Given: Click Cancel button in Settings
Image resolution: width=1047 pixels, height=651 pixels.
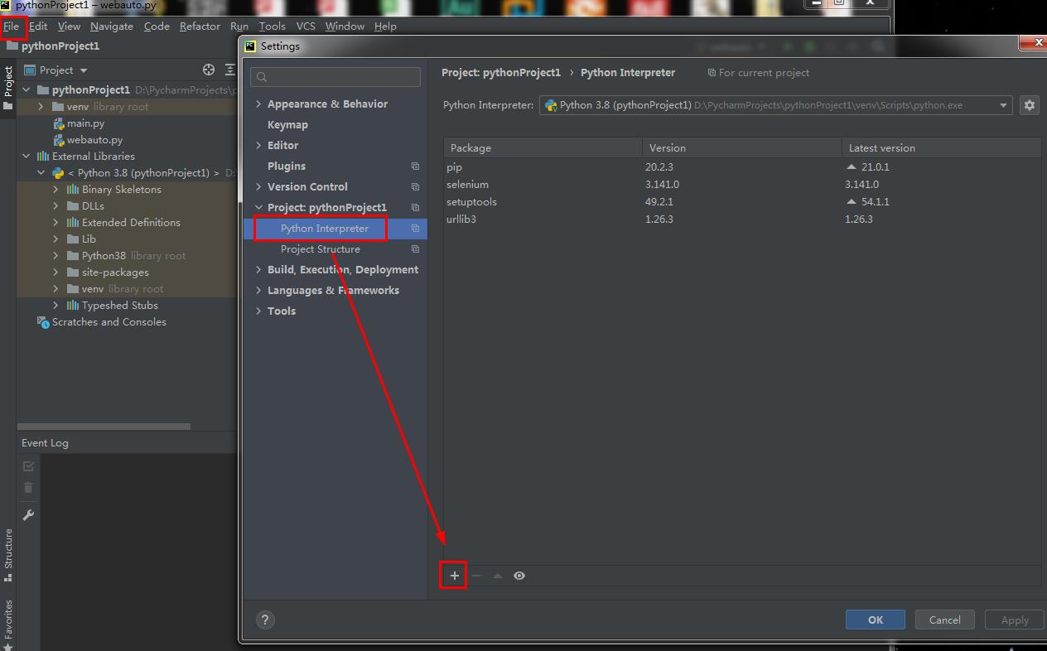Looking at the screenshot, I should click(x=945, y=620).
